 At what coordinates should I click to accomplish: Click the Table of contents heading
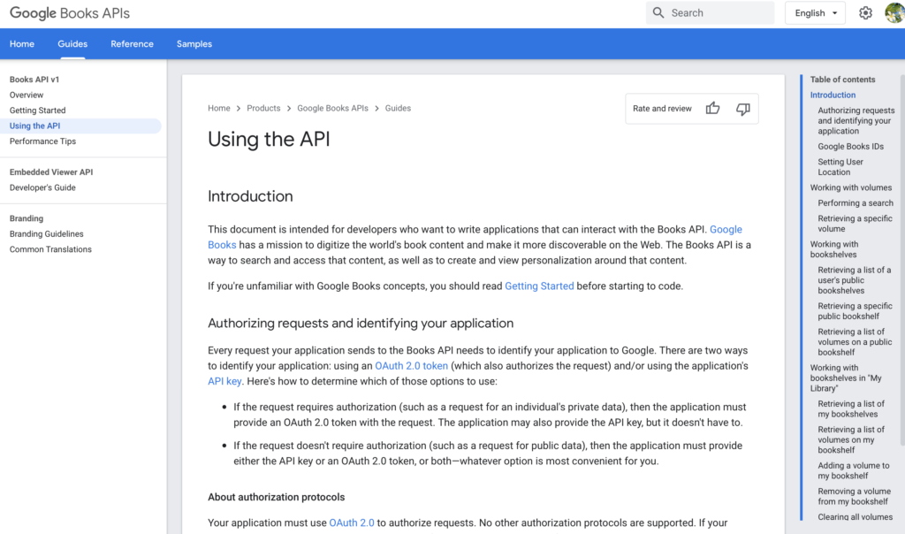click(x=842, y=80)
